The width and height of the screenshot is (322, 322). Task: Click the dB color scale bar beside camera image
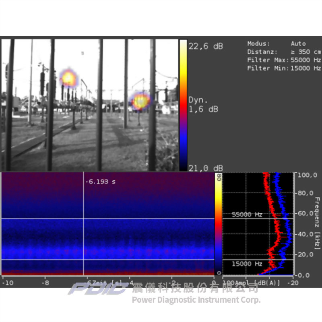tap(183, 105)
